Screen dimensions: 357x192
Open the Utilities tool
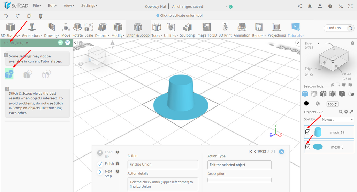coord(171,30)
